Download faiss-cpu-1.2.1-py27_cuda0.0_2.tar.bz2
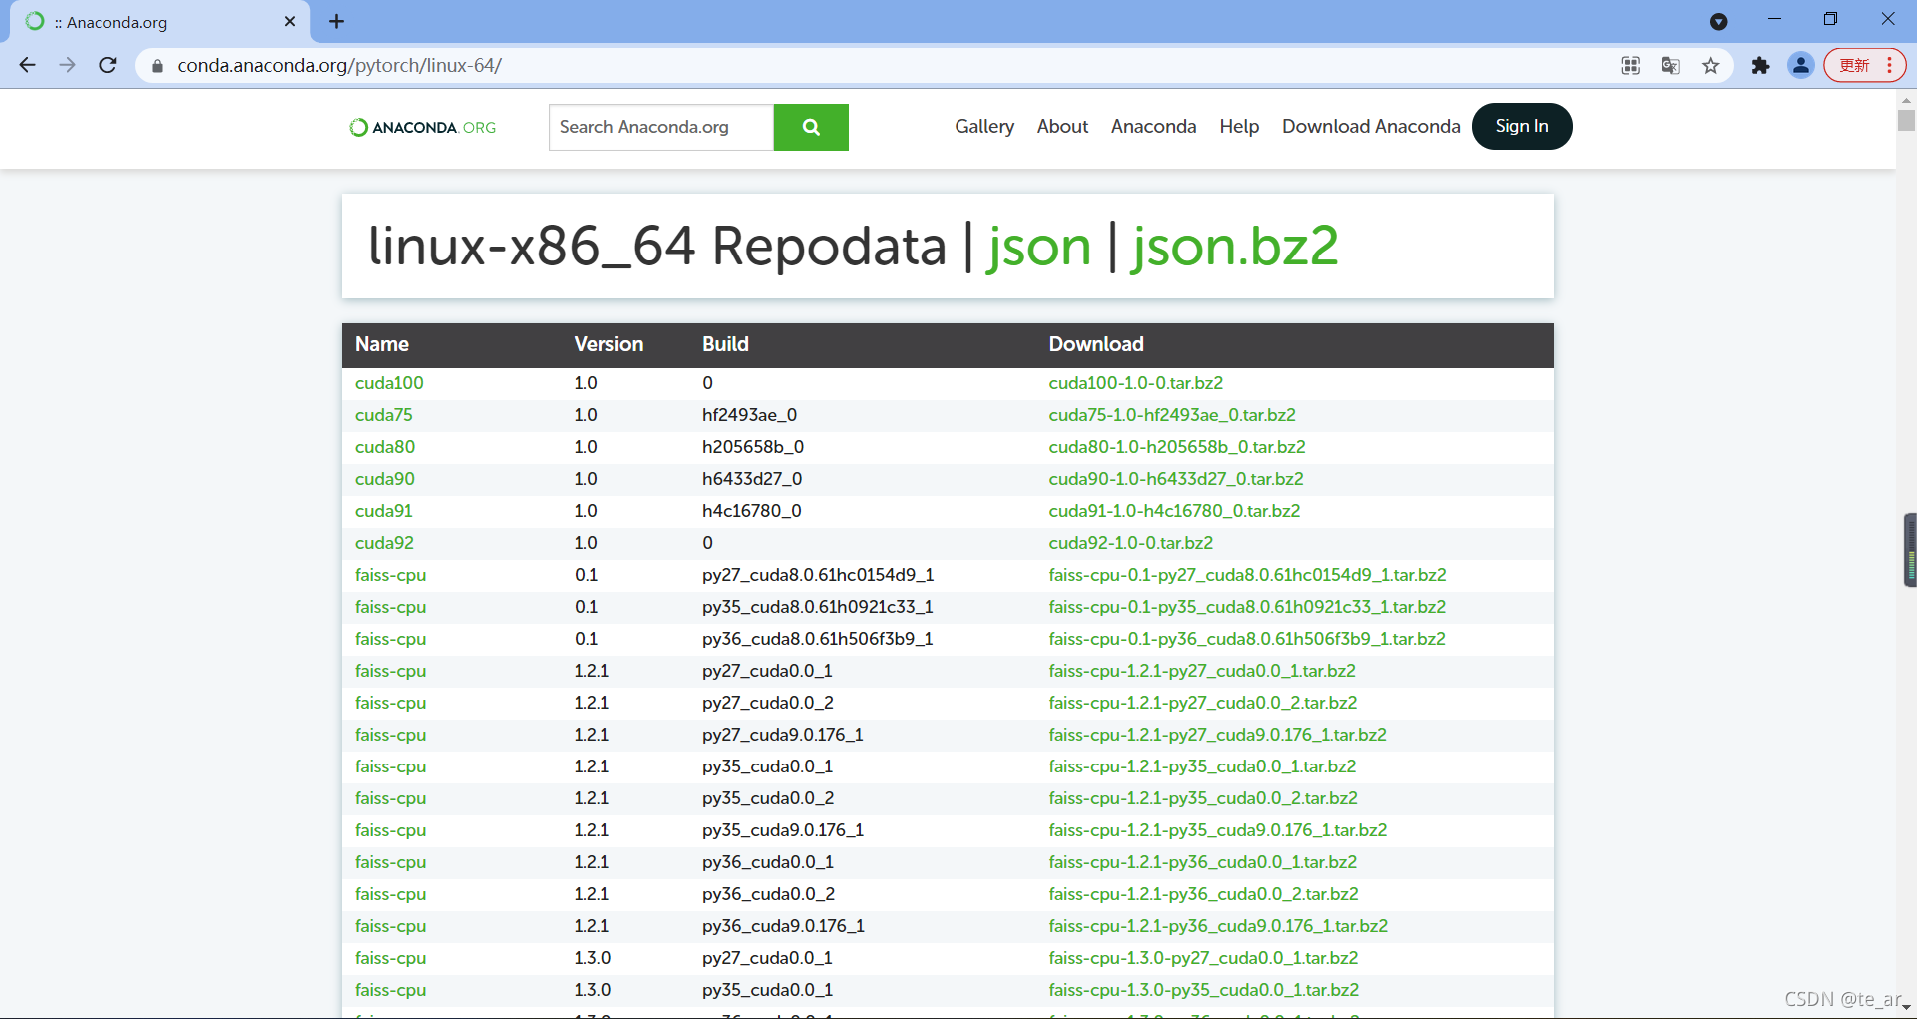1917x1019 pixels. pyautogui.click(x=1203, y=703)
